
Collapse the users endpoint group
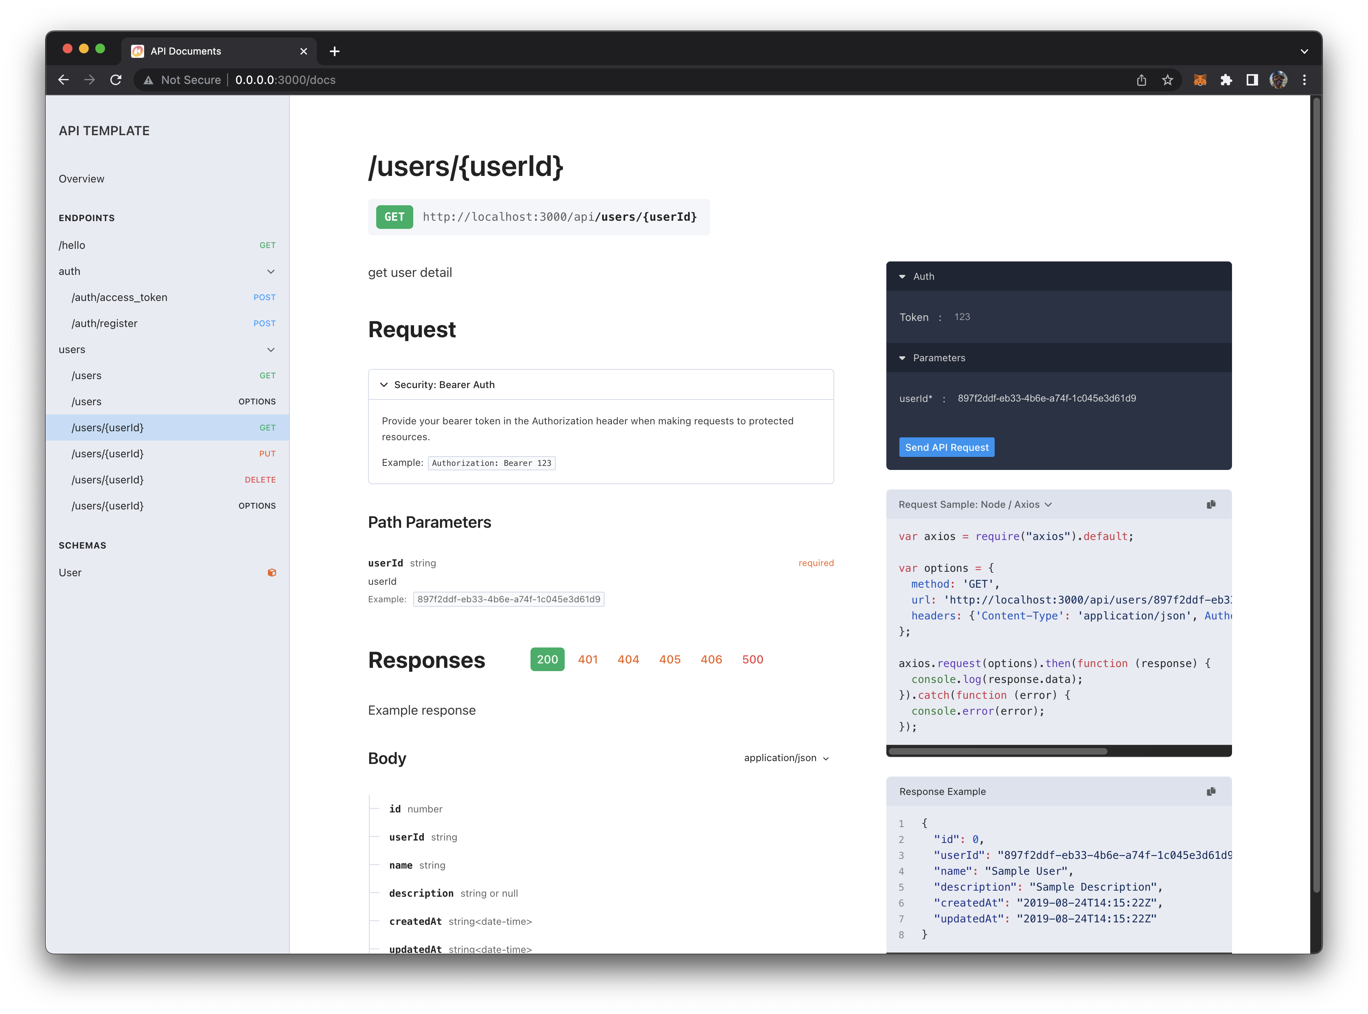click(271, 350)
